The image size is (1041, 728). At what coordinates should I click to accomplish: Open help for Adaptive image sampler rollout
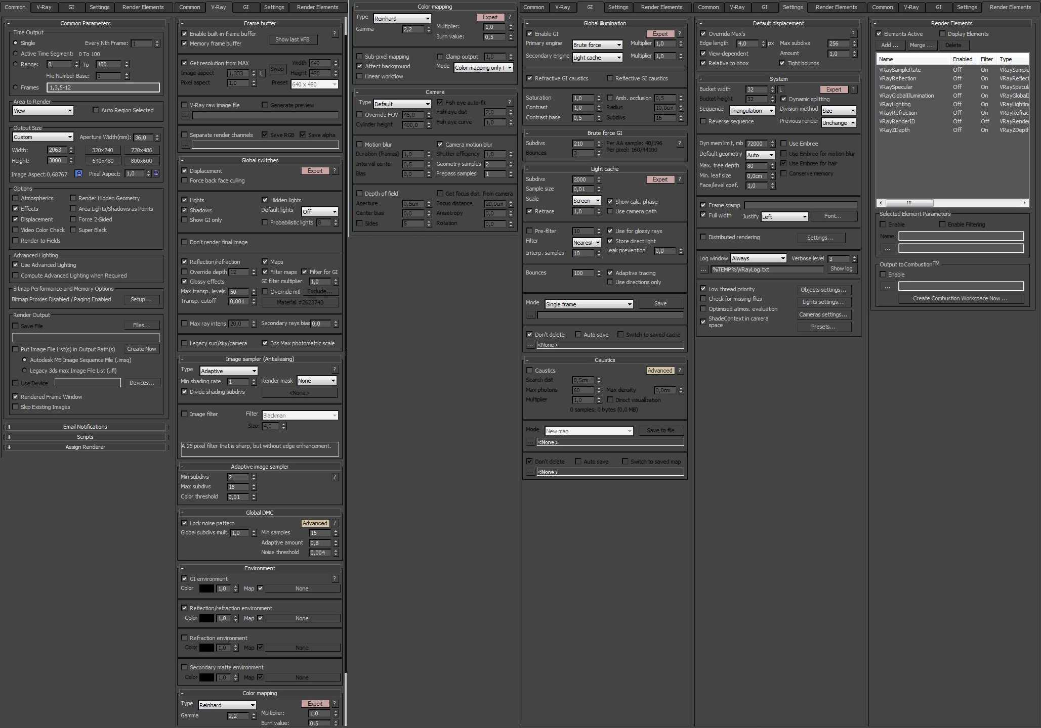pyautogui.click(x=335, y=477)
